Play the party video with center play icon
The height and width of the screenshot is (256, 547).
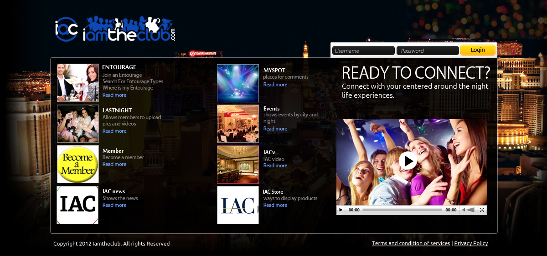(408, 161)
